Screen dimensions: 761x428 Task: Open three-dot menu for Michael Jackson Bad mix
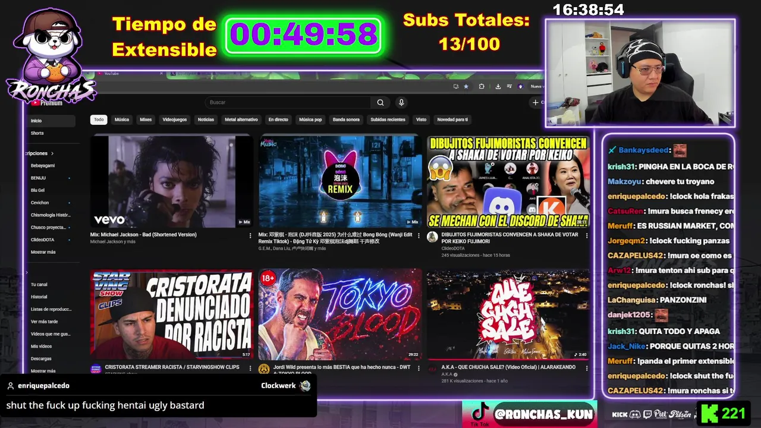click(250, 236)
